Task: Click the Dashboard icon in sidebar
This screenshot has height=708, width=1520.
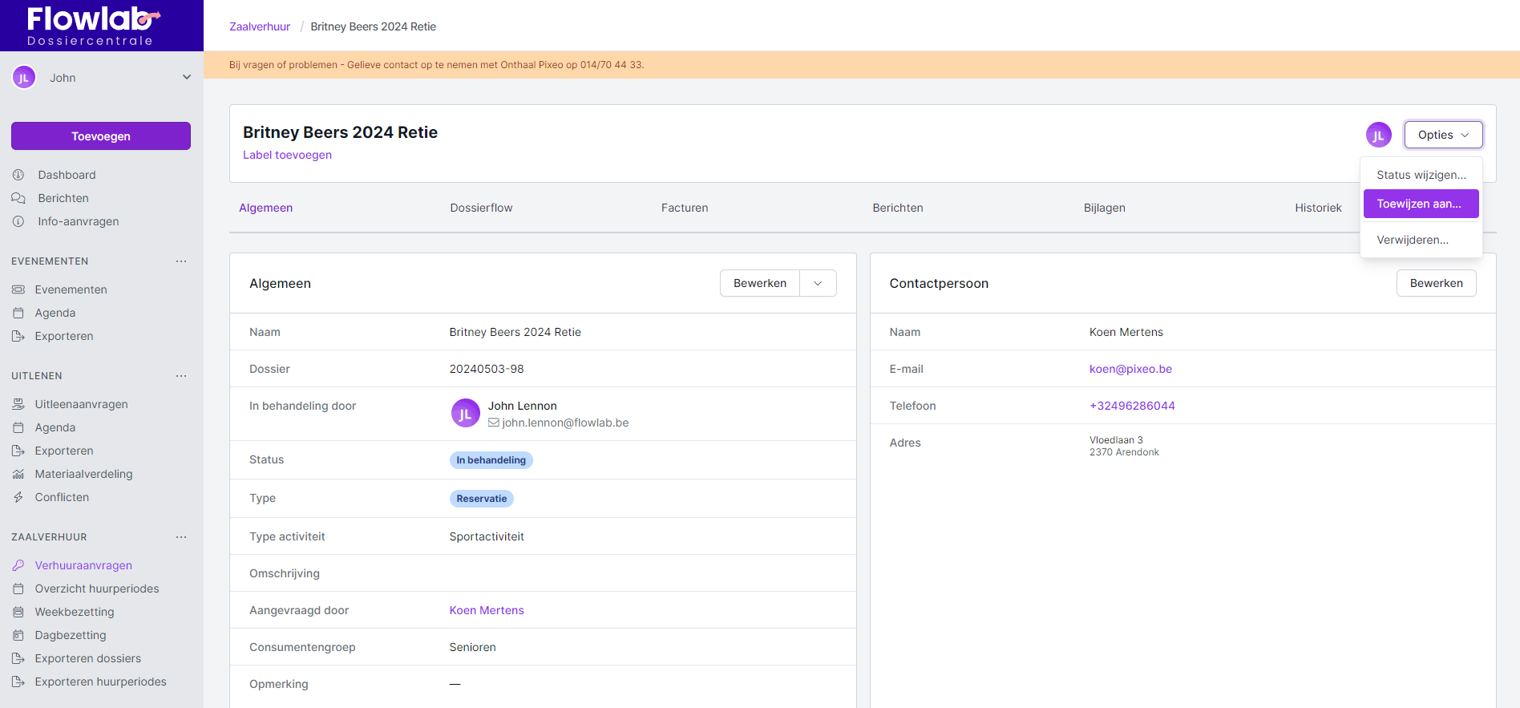Action: [x=18, y=175]
